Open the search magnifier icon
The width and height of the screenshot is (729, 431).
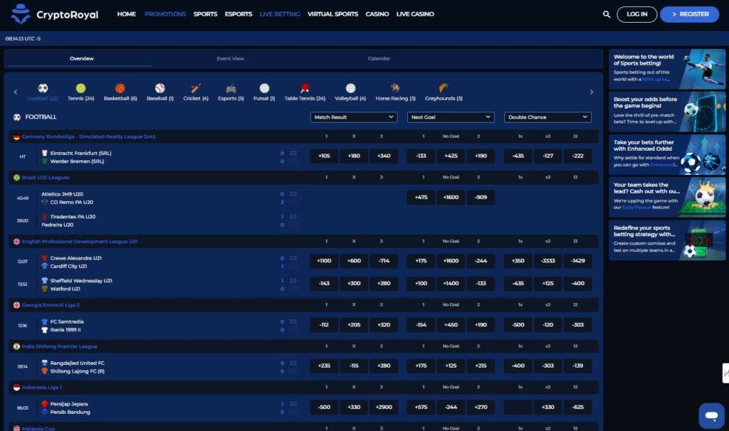point(607,14)
